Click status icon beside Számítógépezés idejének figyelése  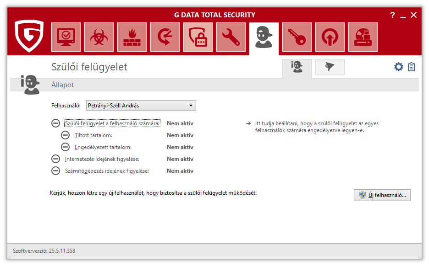pyautogui.click(x=55, y=171)
